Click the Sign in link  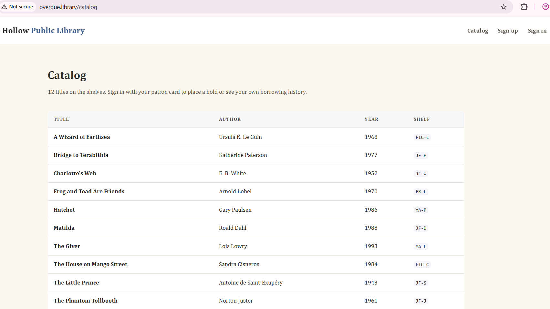(x=537, y=31)
